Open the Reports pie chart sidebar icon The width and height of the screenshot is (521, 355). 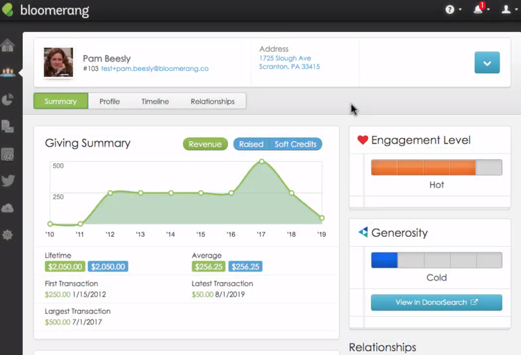8,99
